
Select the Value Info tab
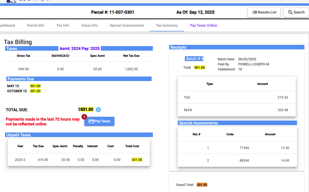tap(89, 25)
